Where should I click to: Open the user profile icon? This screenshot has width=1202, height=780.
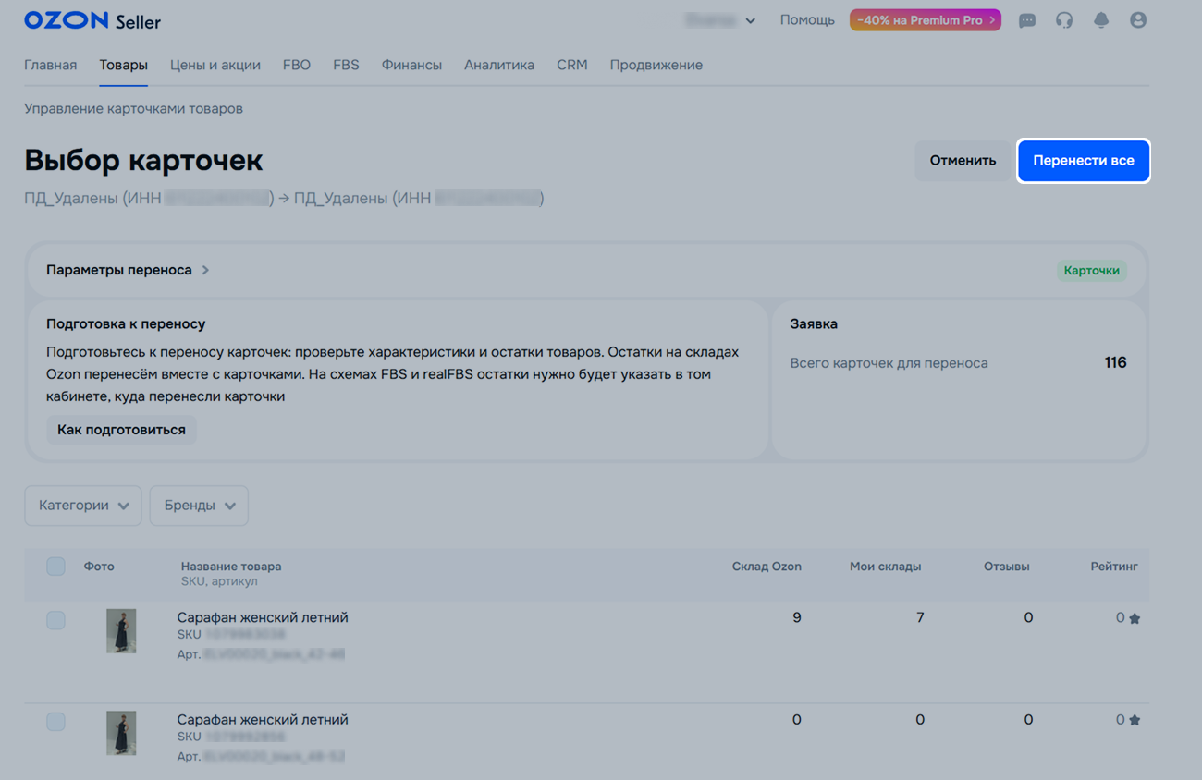click(1138, 20)
